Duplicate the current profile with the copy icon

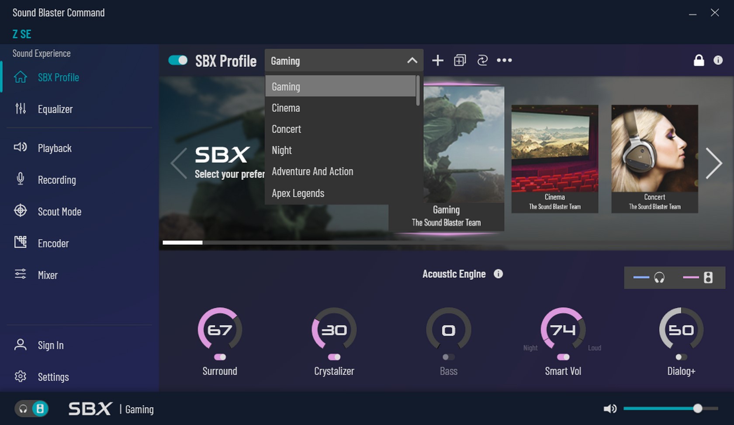point(460,60)
